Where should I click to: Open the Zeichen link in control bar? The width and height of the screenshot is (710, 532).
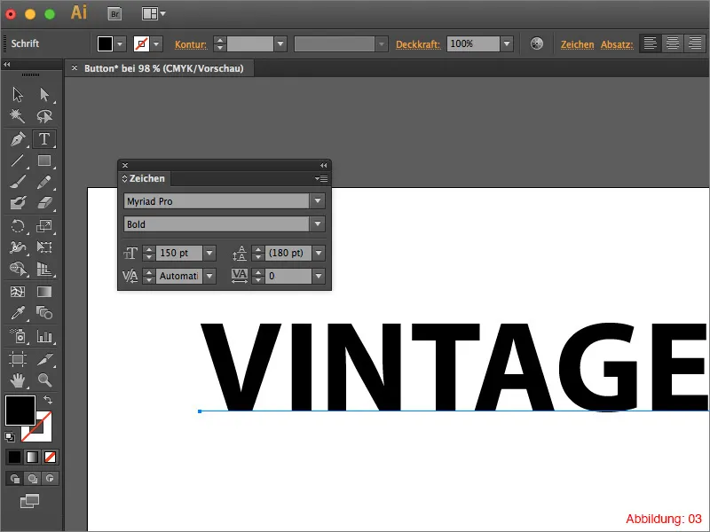coord(577,44)
